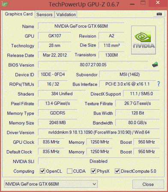Click the Close button
This screenshot has width=168, height=192.
[148, 184]
